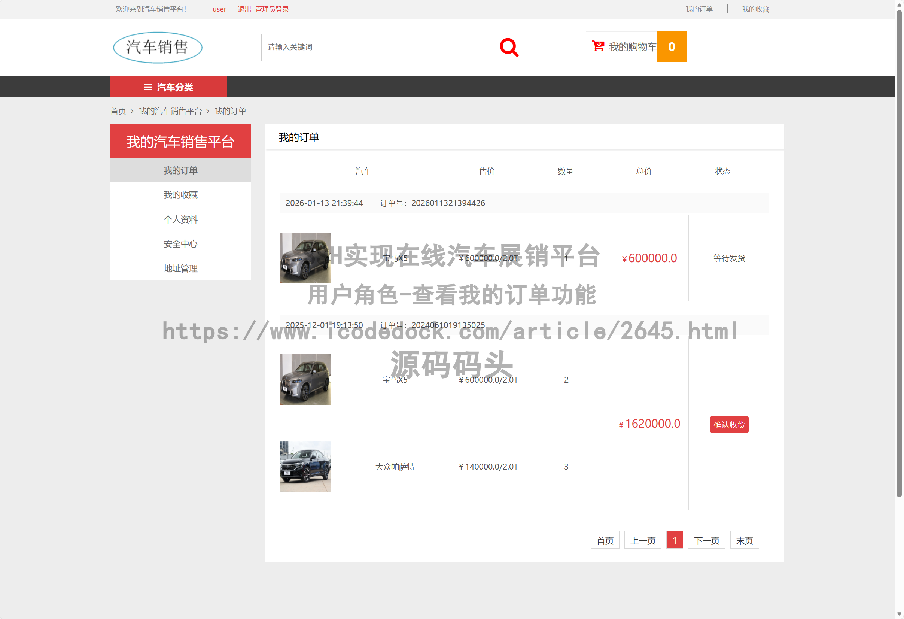Open 地址管理 page
The image size is (904, 619).
(x=180, y=268)
